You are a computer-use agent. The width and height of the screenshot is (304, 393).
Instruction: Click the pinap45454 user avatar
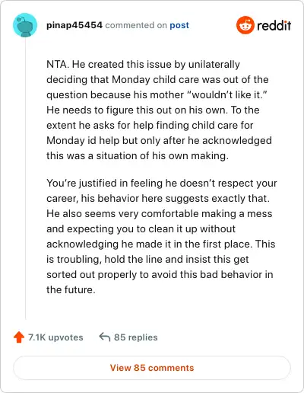(x=25, y=25)
